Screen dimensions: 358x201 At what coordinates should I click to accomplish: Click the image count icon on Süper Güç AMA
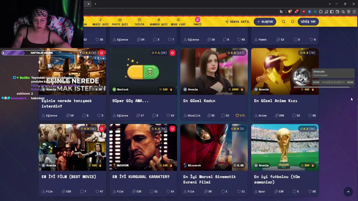tap(138, 116)
